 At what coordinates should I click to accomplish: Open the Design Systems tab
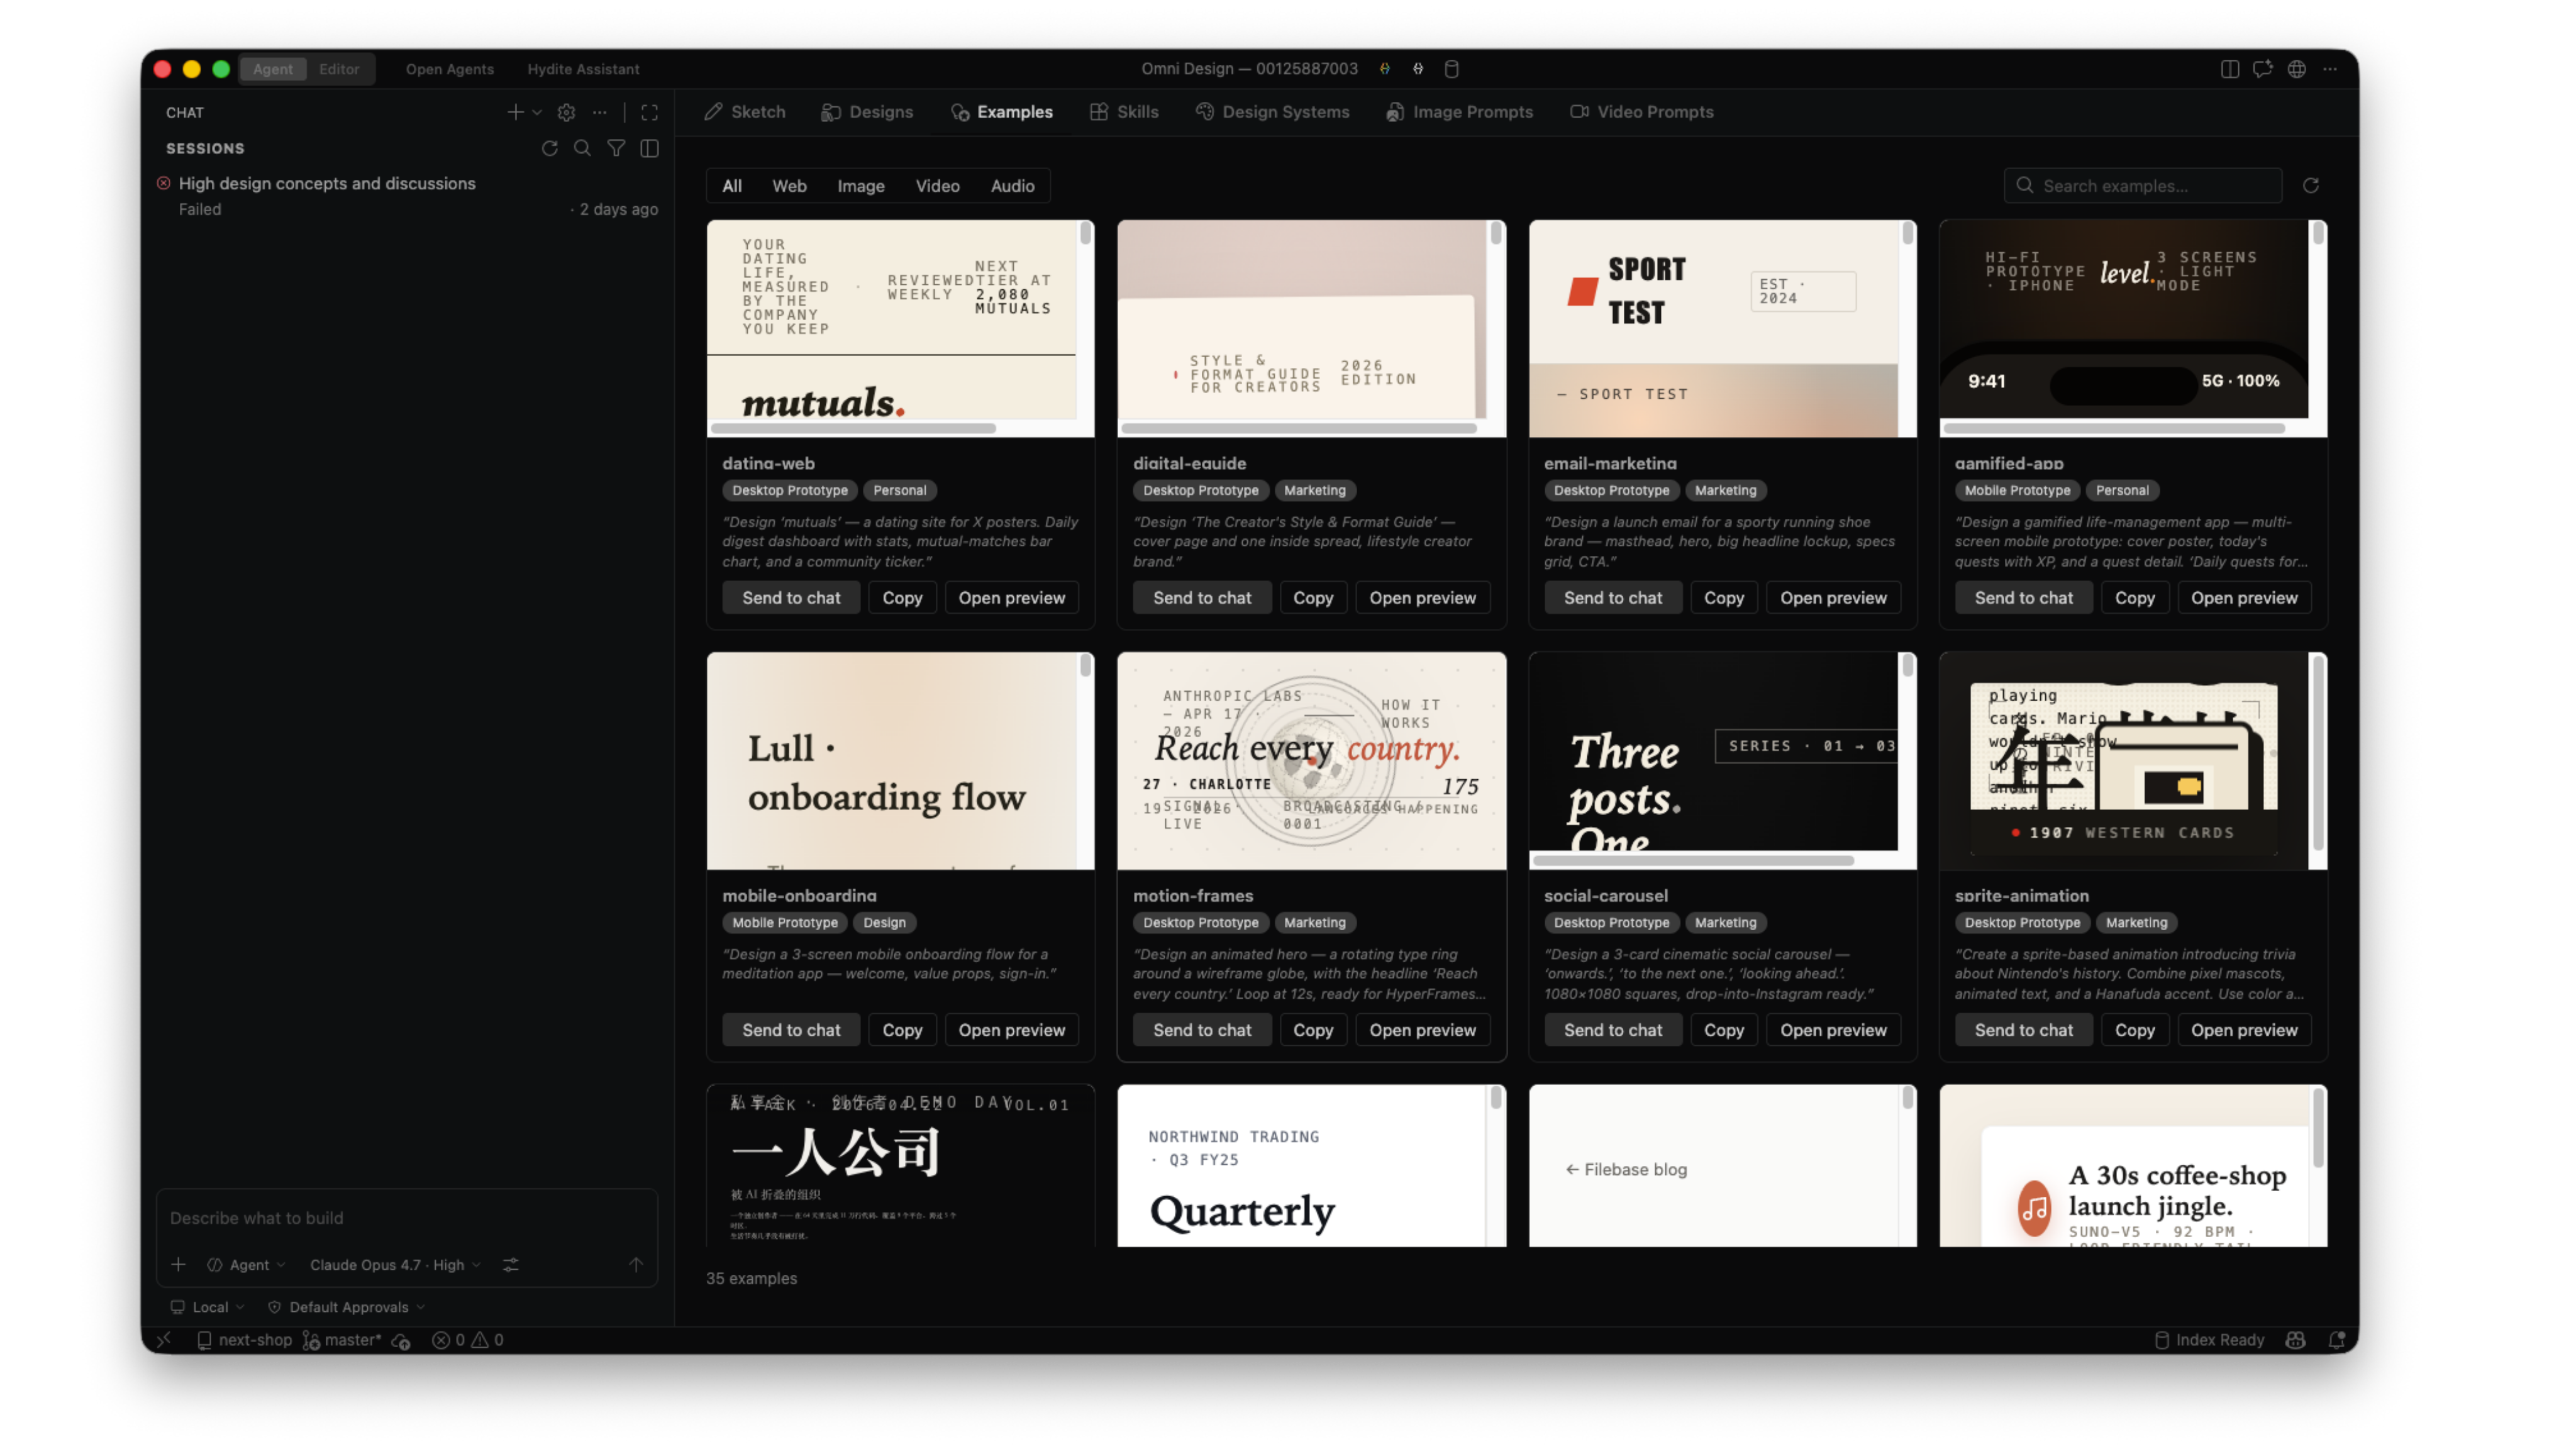point(1272,112)
